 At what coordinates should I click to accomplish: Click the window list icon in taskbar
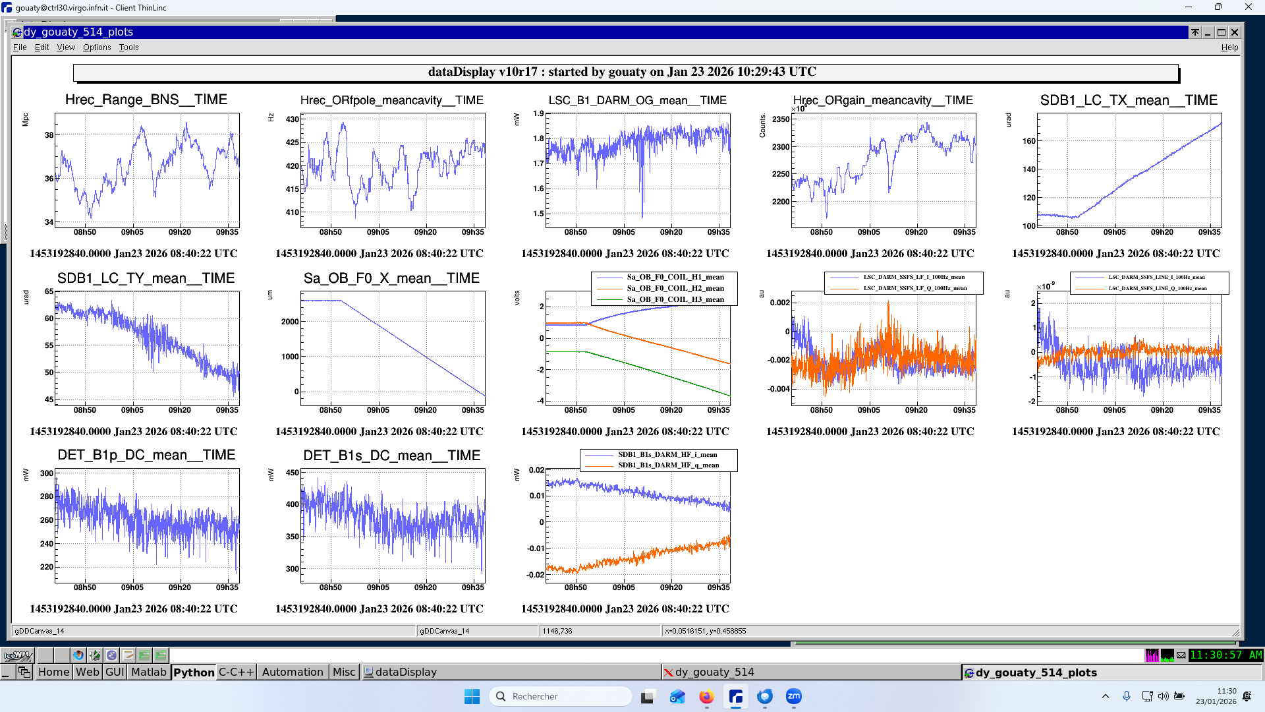pos(24,672)
